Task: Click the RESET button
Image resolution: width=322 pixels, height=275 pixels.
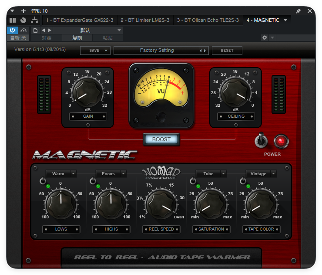Action: coord(227,51)
